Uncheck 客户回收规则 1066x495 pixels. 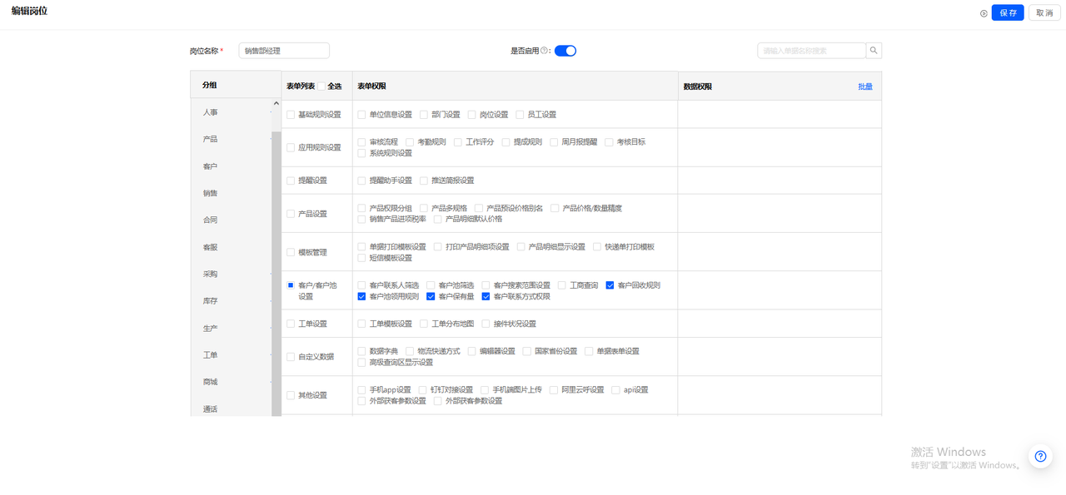610,285
